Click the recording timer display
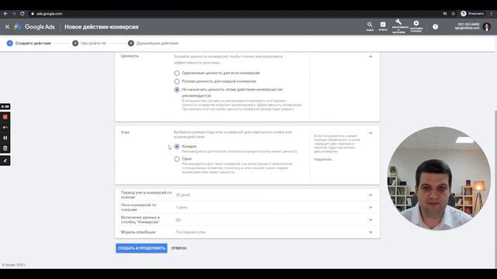Screen dimensions: 497x279 click(5, 107)
